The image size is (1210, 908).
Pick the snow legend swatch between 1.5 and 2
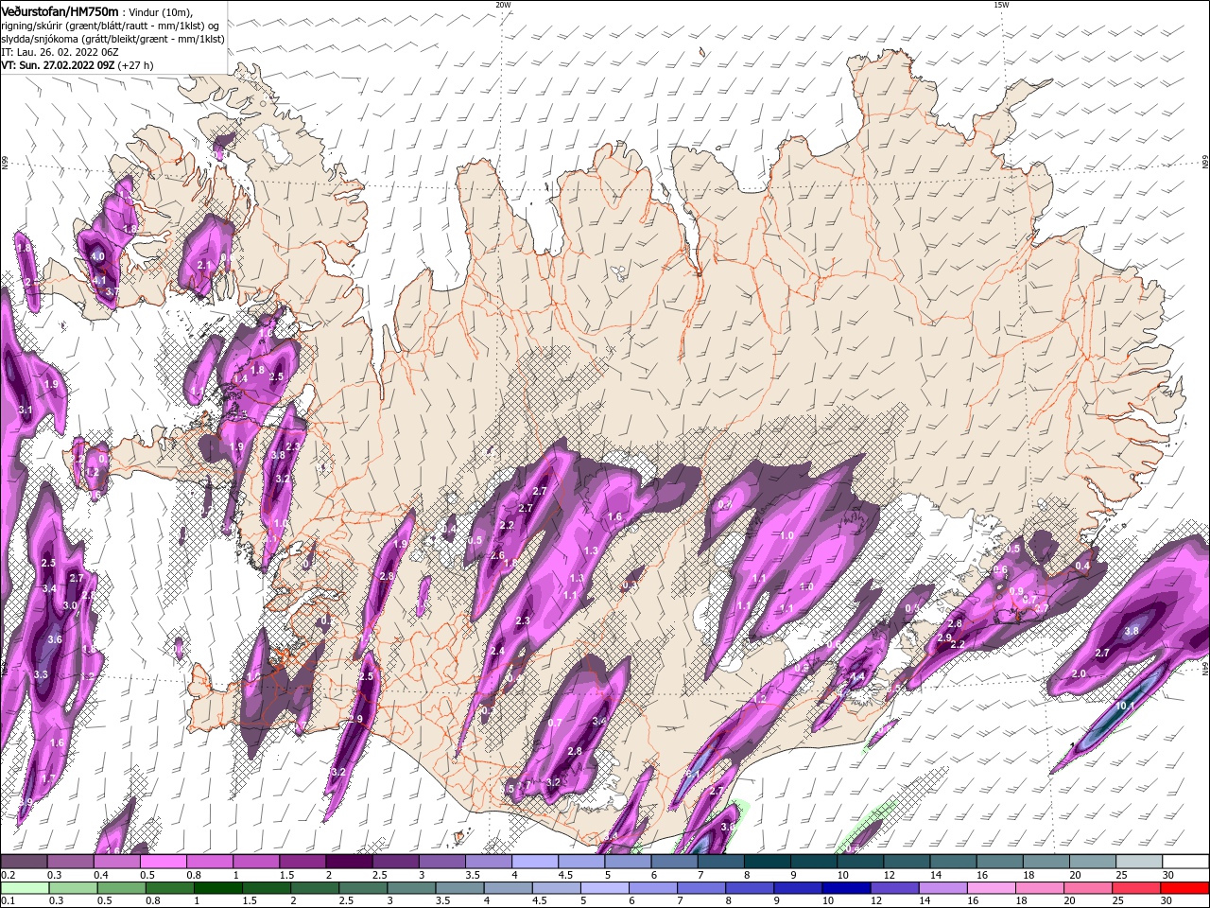tap(302, 862)
